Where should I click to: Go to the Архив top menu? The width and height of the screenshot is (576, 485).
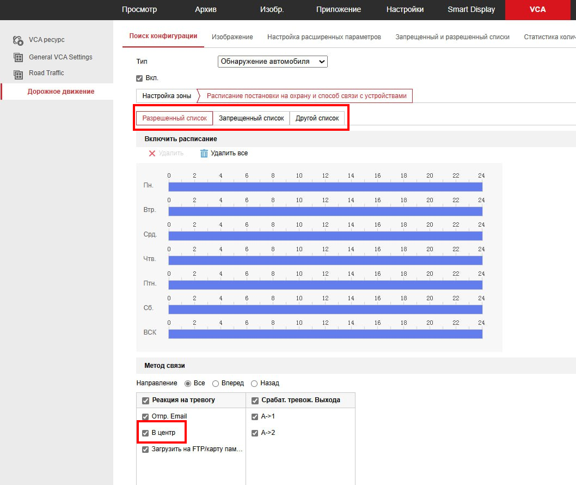[205, 10]
